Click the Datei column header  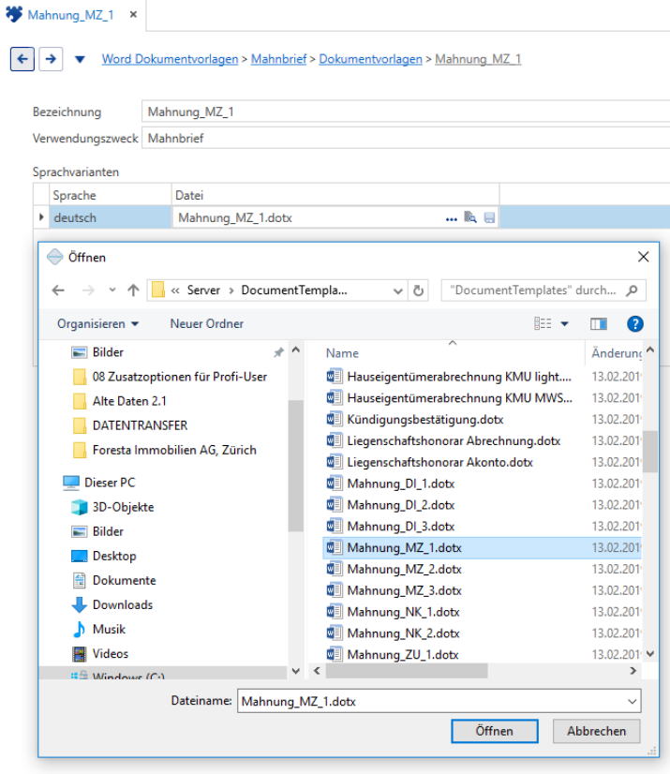(335, 195)
